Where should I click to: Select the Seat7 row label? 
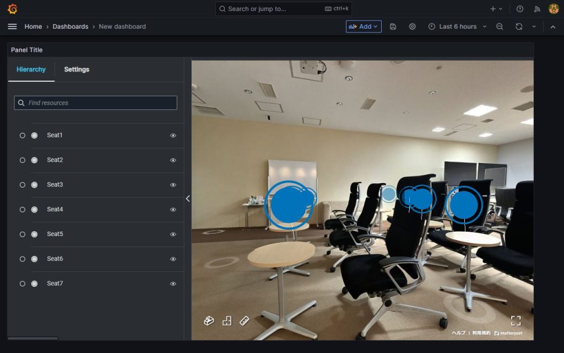point(55,284)
